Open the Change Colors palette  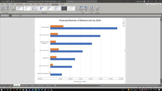coord(13,9)
